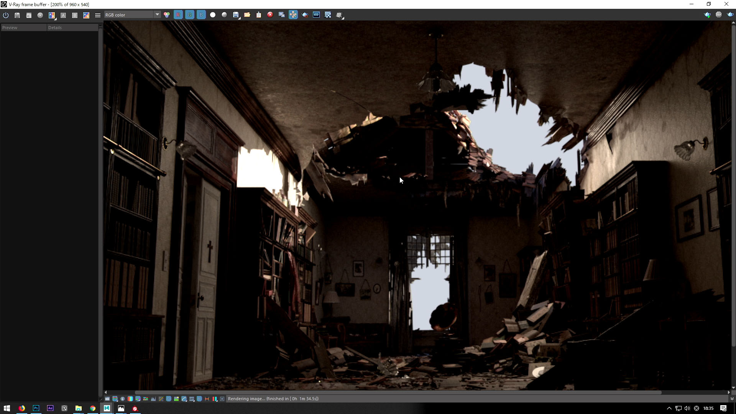The width and height of the screenshot is (736, 414).
Task: Click the rendered image preview
Action: (417, 205)
